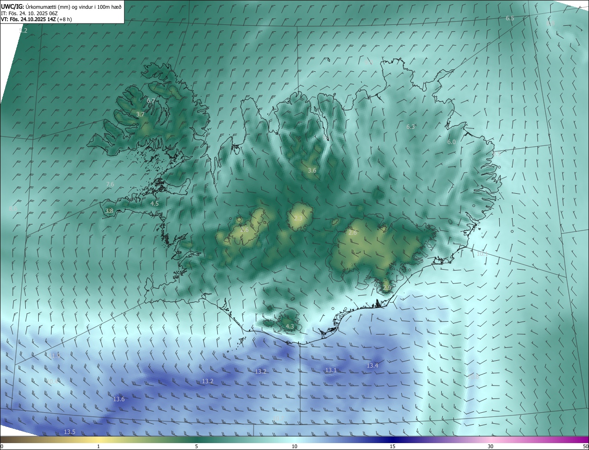The height and width of the screenshot is (450, 589).
Task: Click the 13.1 value label over the ocean
Action: coord(331,370)
